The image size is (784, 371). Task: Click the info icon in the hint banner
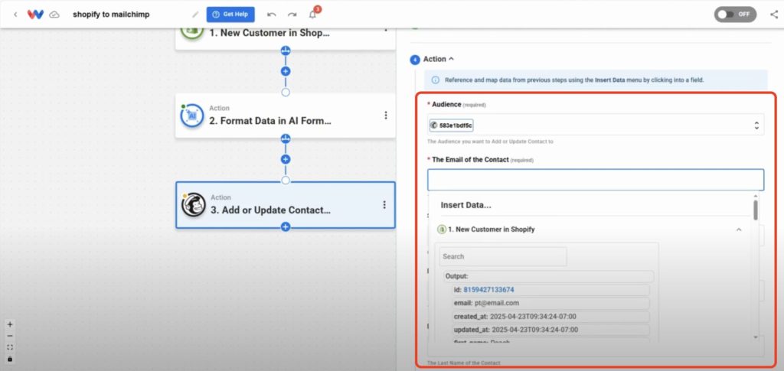436,80
